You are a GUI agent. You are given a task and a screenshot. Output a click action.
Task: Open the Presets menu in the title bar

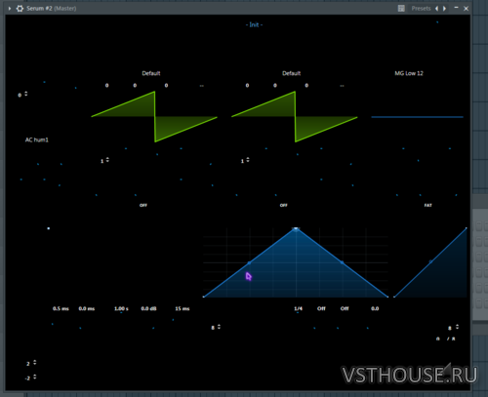pos(421,9)
